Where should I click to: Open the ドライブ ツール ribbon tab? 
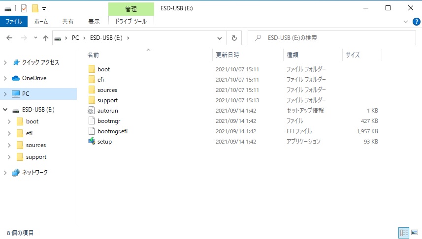(x=131, y=22)
